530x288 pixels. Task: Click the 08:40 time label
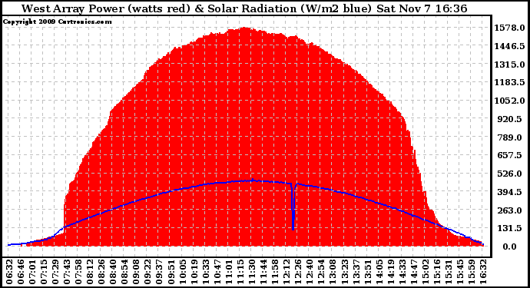(113, 272)
